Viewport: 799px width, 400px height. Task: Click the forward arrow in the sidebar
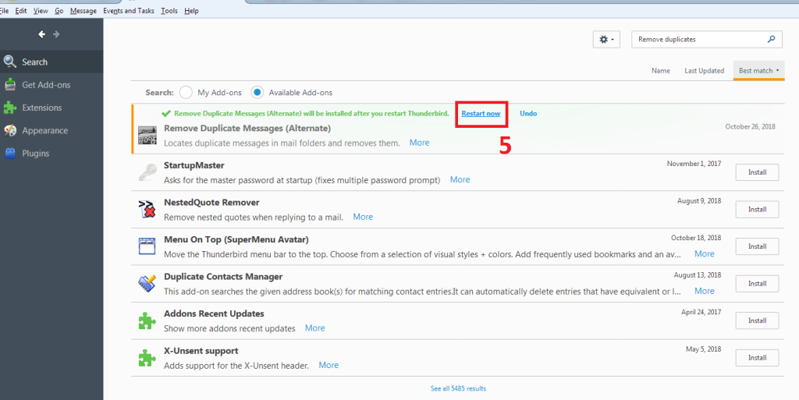(56, 34)
